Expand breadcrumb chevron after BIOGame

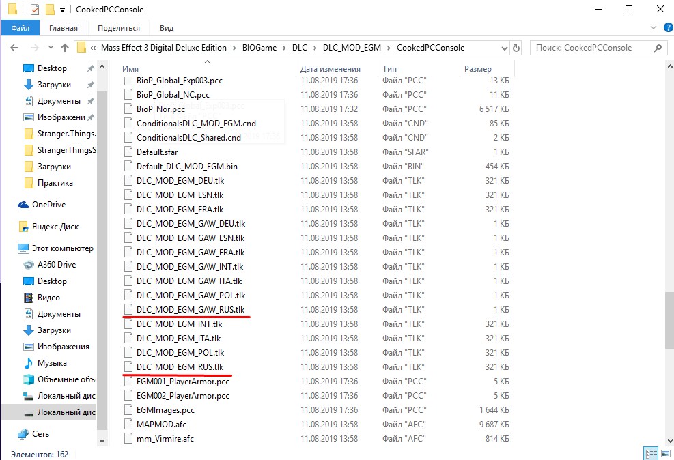(285, 48)
